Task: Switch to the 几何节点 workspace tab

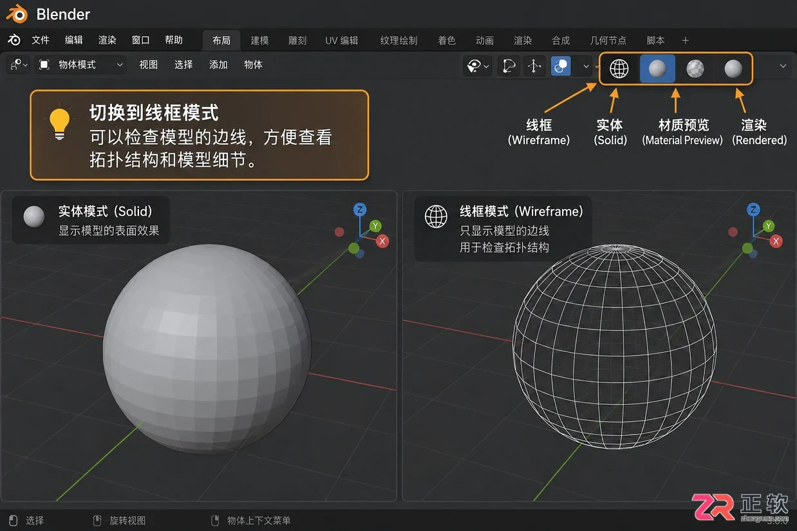Action: point(608,41)
